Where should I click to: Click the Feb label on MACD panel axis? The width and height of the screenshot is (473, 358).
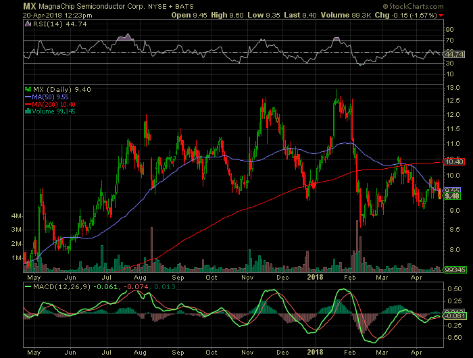point(350,352)
